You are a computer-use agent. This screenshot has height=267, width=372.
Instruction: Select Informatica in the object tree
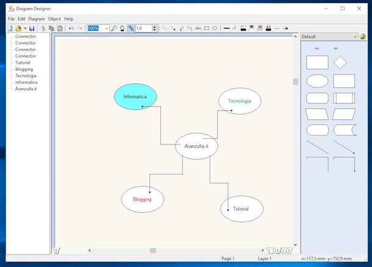pos(26,82)
